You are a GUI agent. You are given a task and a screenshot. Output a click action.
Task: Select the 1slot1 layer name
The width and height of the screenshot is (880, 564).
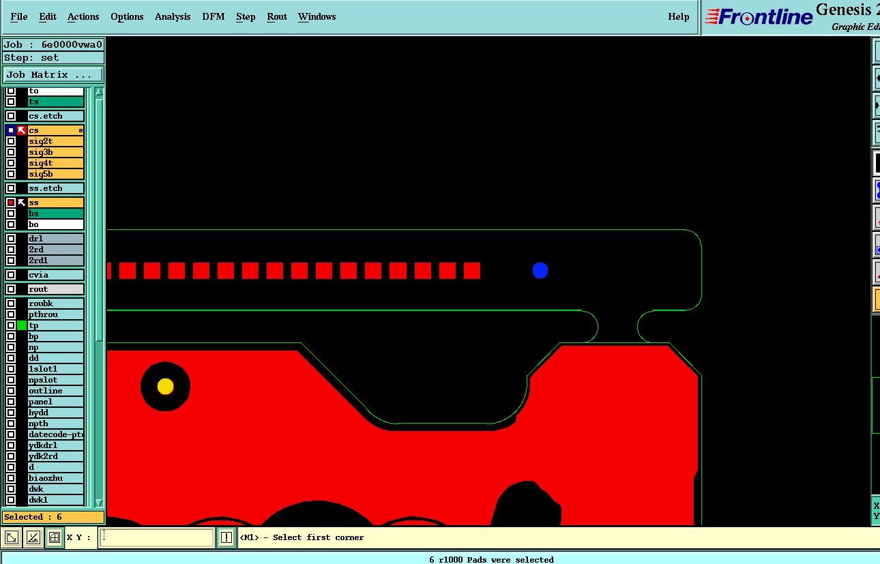[x=56, y=369]
